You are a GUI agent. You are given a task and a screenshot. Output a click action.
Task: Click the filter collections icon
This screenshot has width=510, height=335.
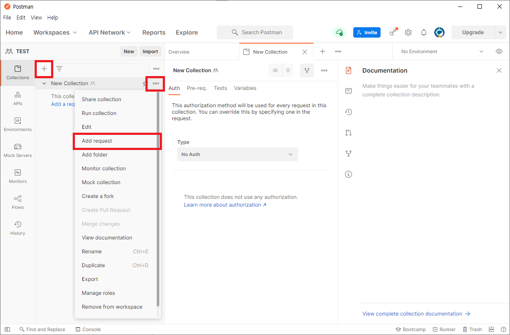[59, 69]
